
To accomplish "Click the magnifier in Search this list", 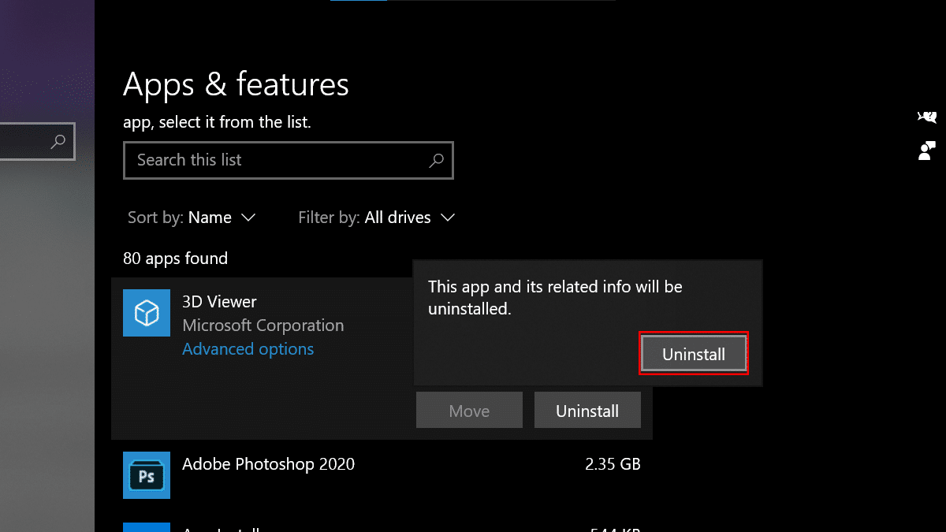I will pyautogui.click(x=436, y=161).
